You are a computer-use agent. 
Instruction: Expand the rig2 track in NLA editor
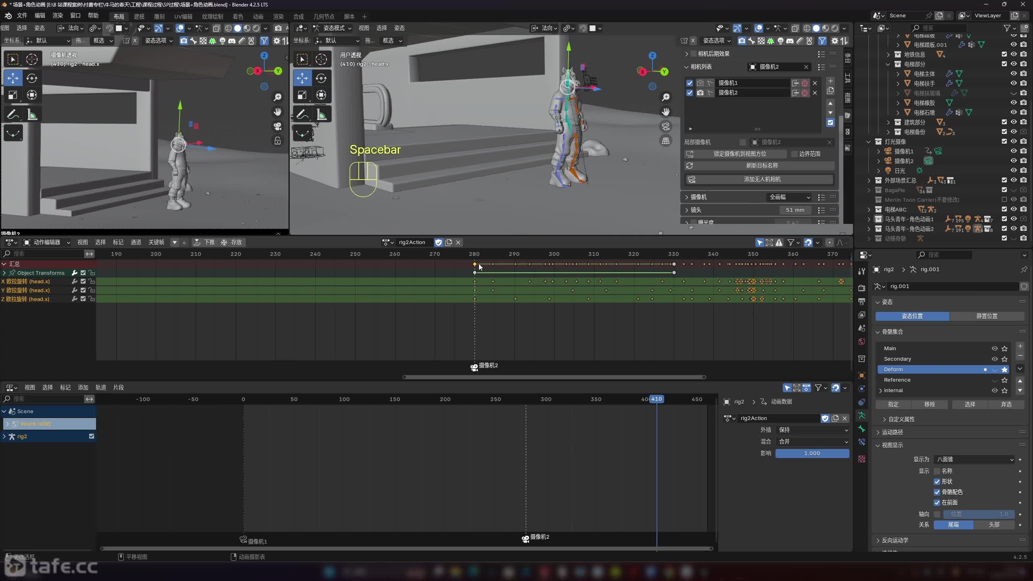tap(4, 436)
